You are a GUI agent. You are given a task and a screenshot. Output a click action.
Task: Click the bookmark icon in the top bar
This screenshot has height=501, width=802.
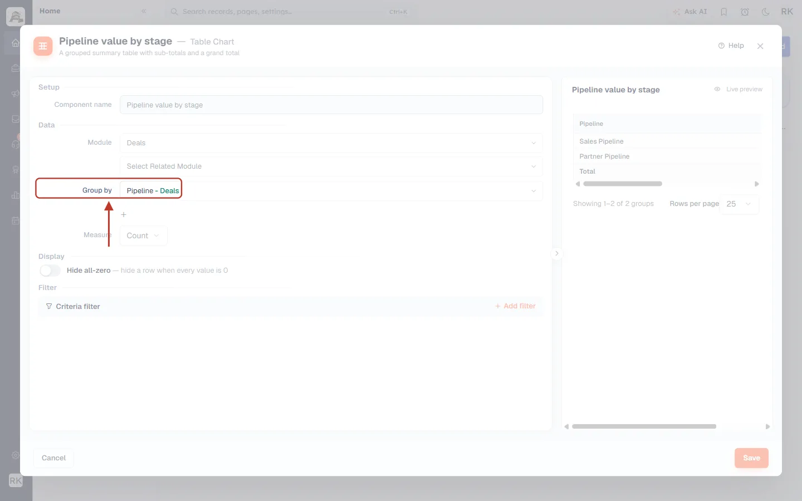pos(724,12)
